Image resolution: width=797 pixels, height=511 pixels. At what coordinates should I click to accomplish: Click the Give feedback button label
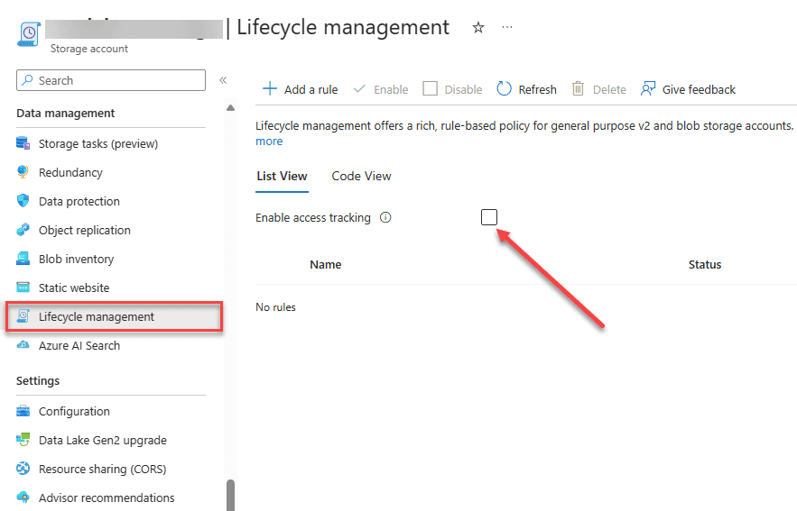point(699,90)
